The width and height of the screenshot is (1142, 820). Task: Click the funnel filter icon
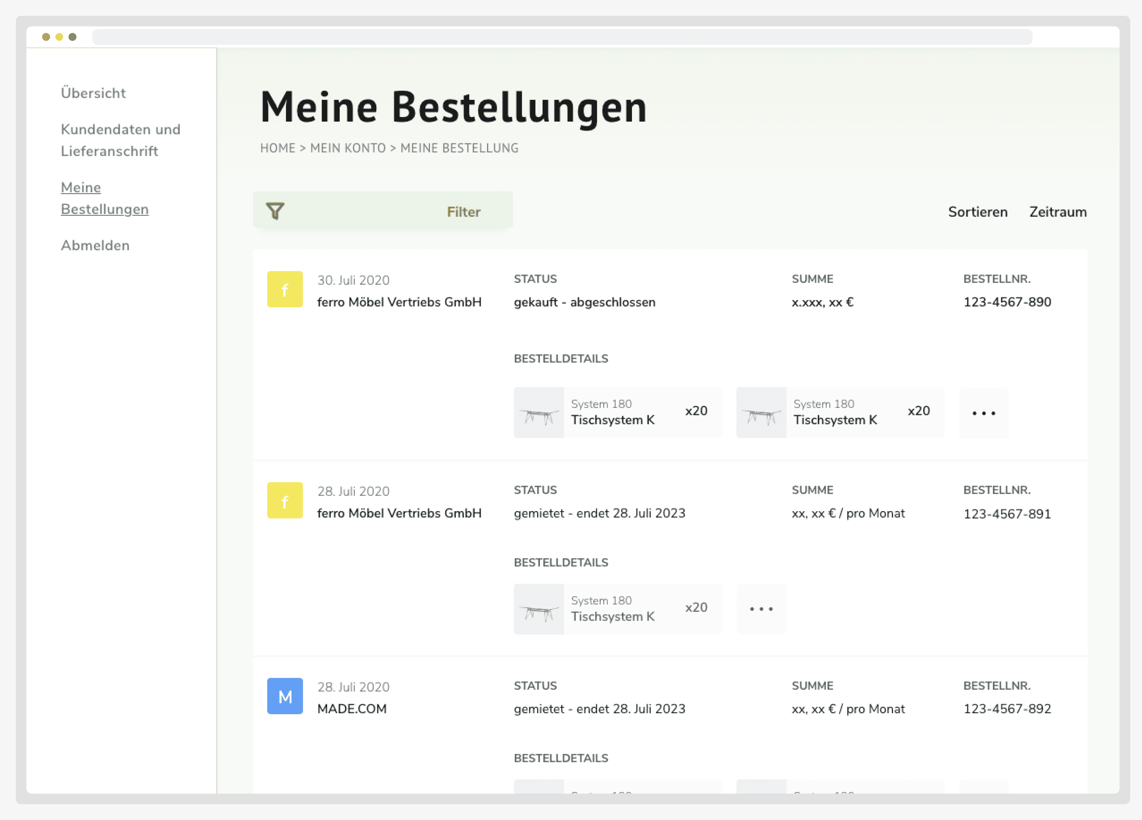(275, 211)
